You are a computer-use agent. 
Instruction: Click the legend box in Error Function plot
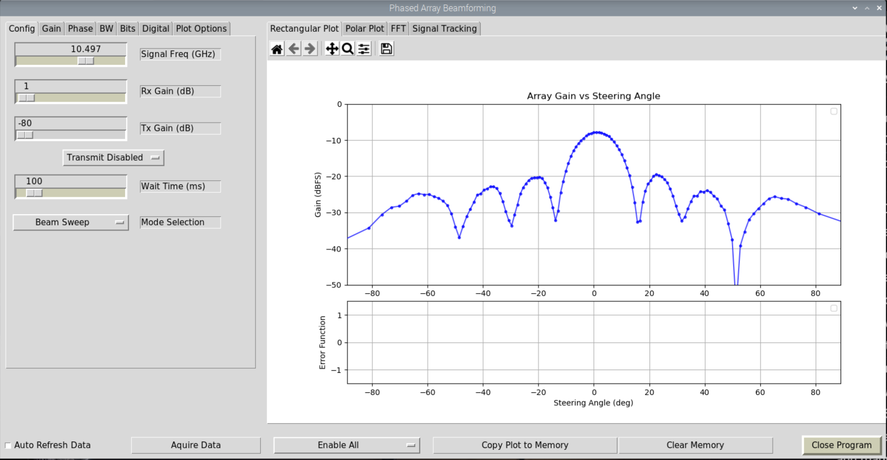[833, 309]
